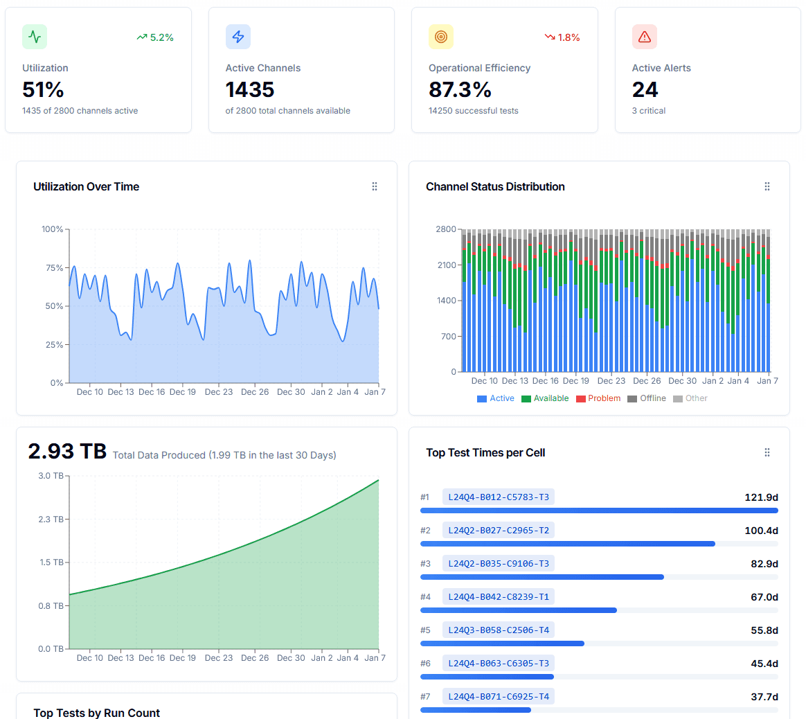This screenshot has height=719, width=806.
Task: Open cell link L24Q4-B012-C5783-T3
Action: pos(499,497)
